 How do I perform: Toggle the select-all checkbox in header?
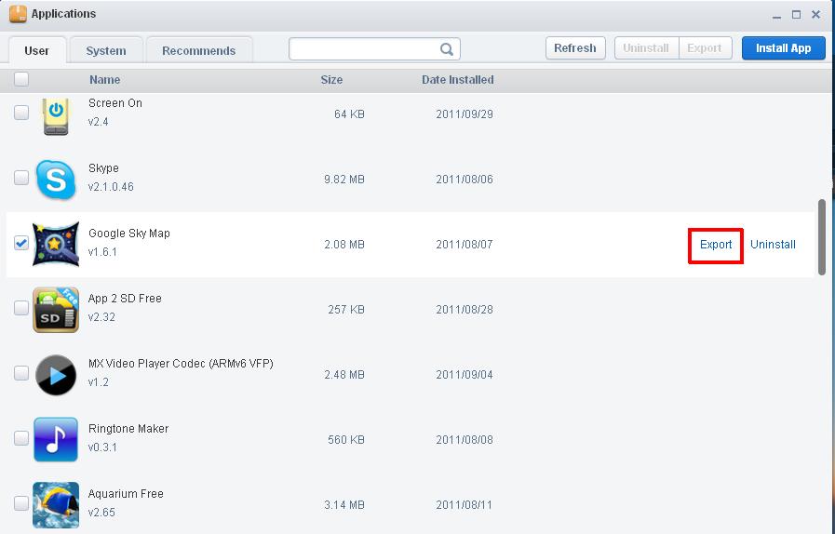[x=21, y=79]
